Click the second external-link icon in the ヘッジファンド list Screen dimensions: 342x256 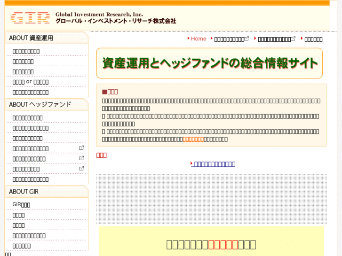coord(81,158)
